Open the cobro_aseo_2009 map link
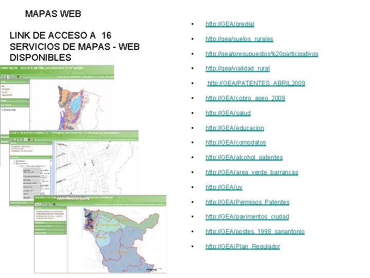The height and width of the screenshot is (278, 370). (245, 98)
